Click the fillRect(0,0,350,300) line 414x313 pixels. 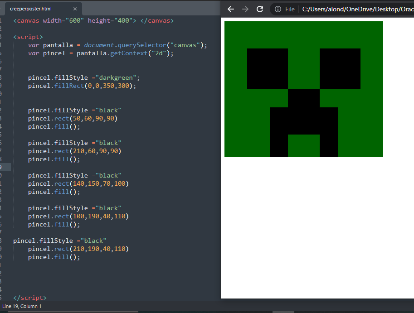[82, 86]
